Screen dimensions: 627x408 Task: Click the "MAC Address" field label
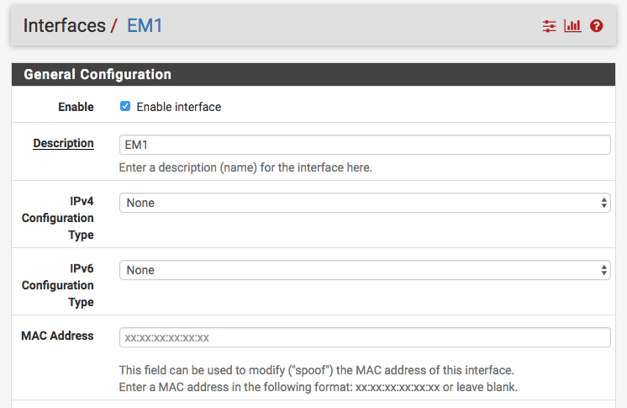click(x=57, y=336)
